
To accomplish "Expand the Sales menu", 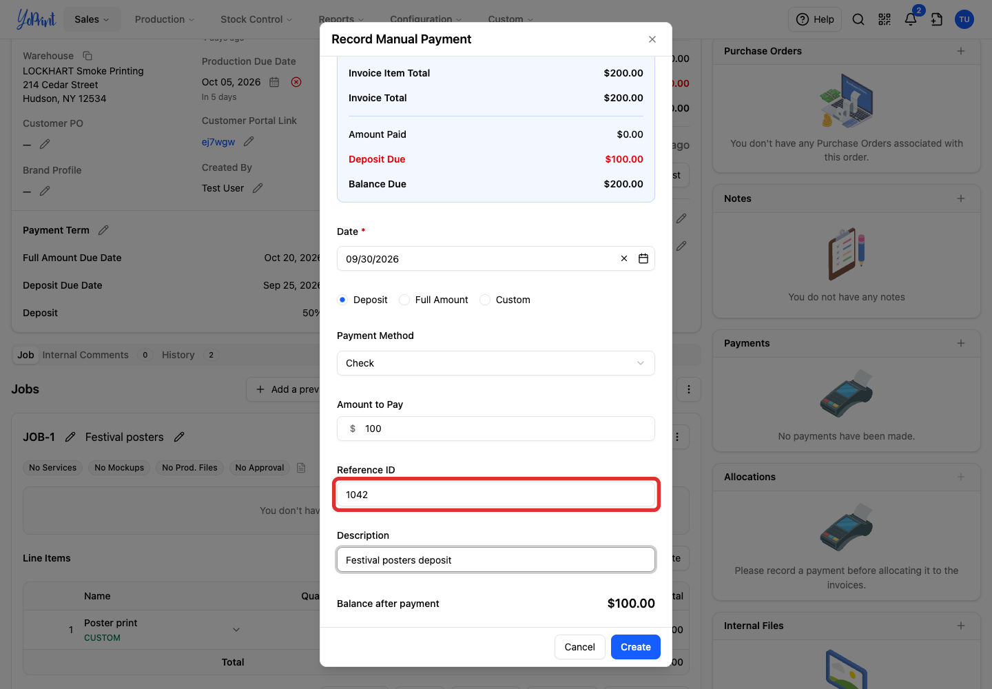I will click(x=92, y=19).
